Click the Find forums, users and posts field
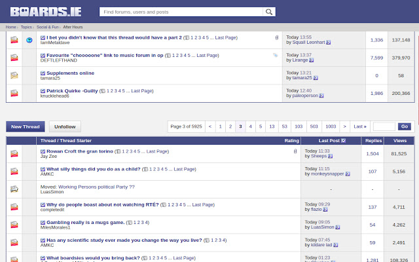This screenshot has width=419, height=262. pos(181,12)
